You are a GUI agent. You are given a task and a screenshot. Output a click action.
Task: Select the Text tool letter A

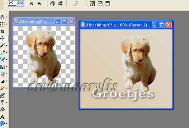[2, 117]
